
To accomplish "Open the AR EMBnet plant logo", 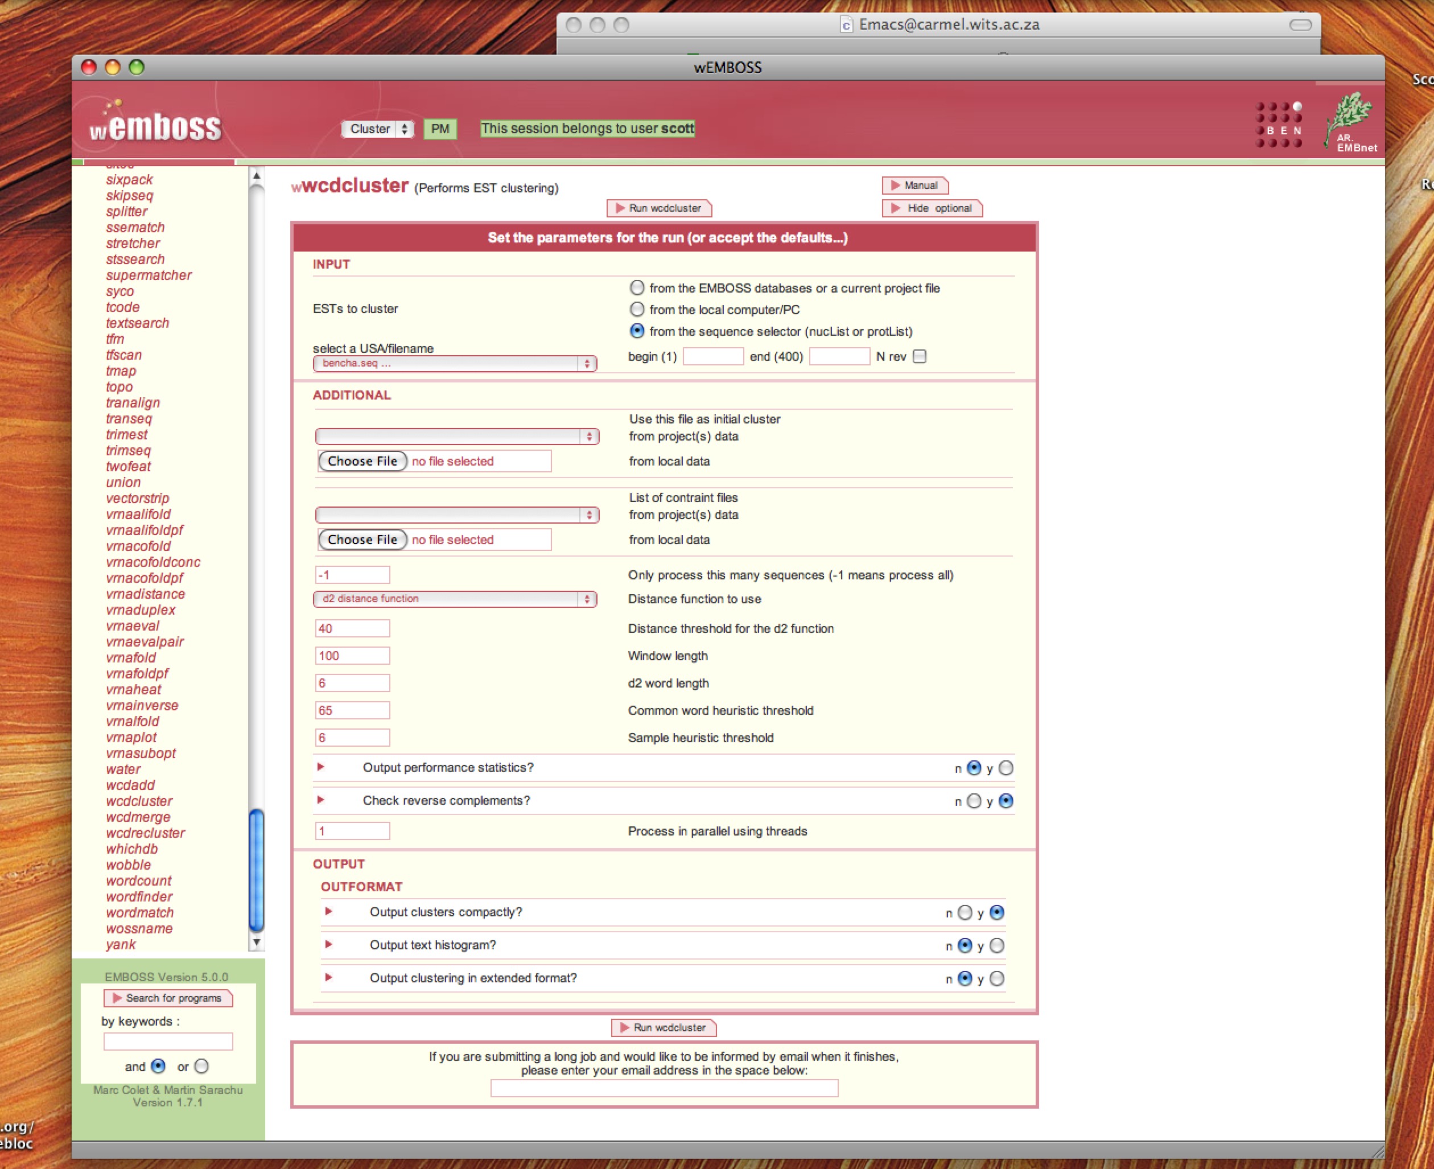I will pos(1351,122).
